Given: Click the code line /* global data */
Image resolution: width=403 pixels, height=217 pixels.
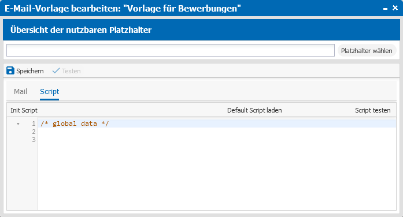Looking at the screenshot, I should 75,124.
